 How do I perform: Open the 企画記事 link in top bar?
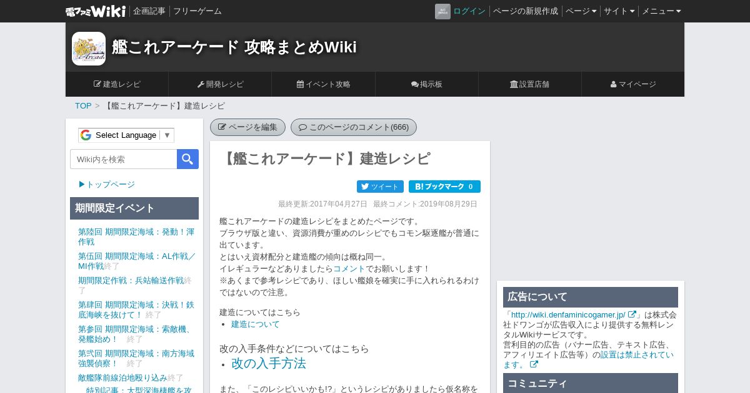[149, 11]
